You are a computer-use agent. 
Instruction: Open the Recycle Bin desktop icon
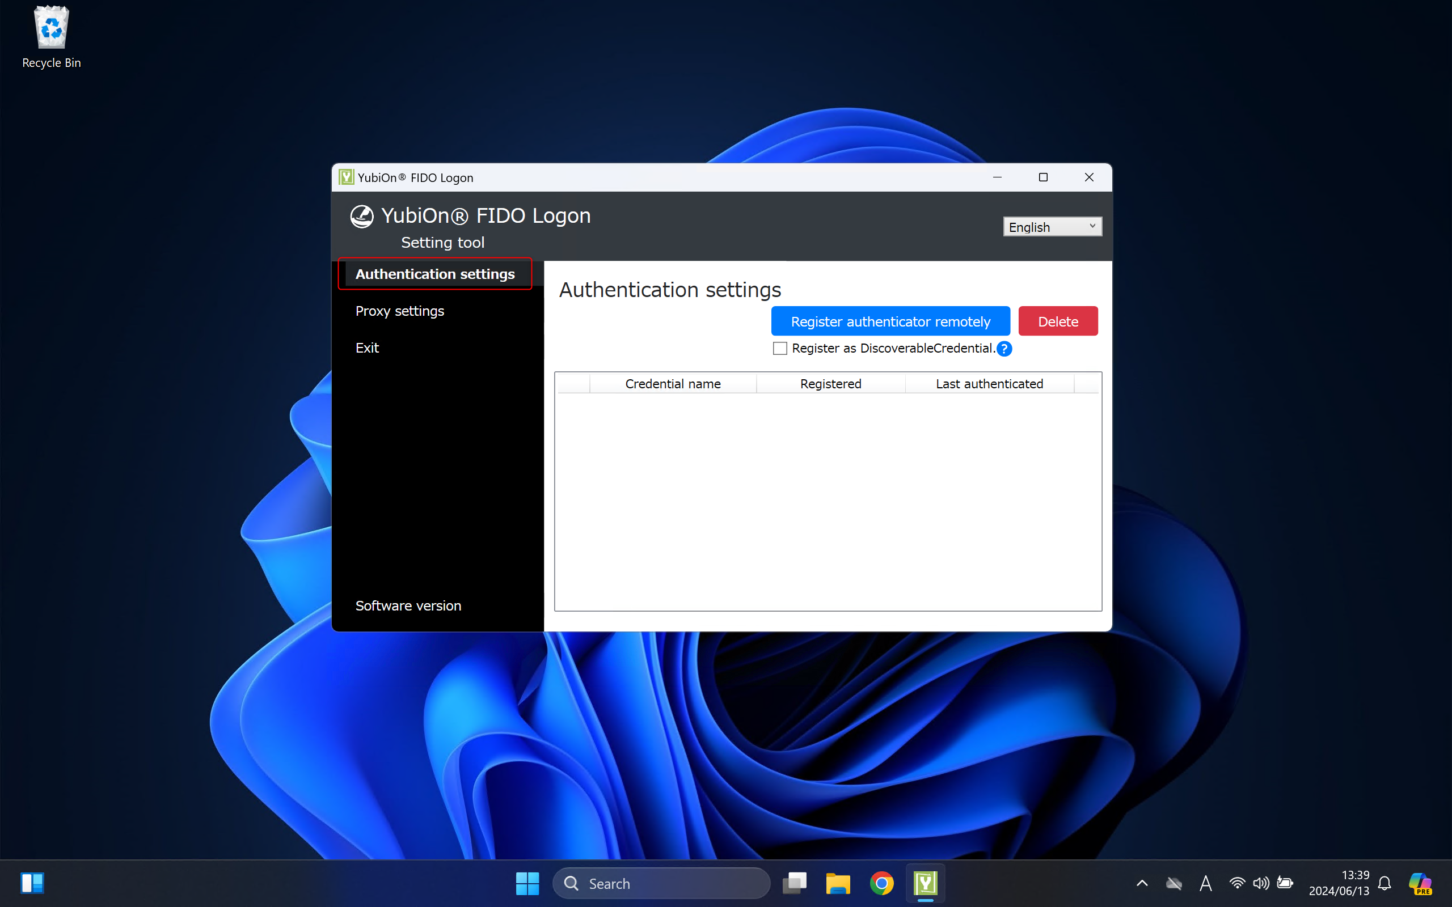(x=51, y=37)
